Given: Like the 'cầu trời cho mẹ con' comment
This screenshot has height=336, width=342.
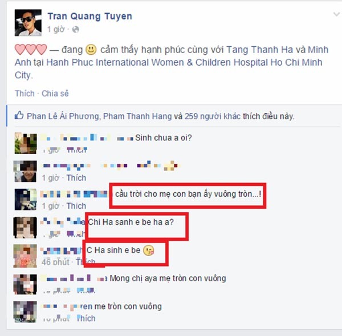Looking at the screenshot, I should [76, 206].
